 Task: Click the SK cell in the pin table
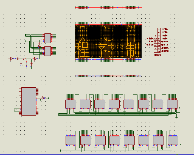[x=159, y=51]
